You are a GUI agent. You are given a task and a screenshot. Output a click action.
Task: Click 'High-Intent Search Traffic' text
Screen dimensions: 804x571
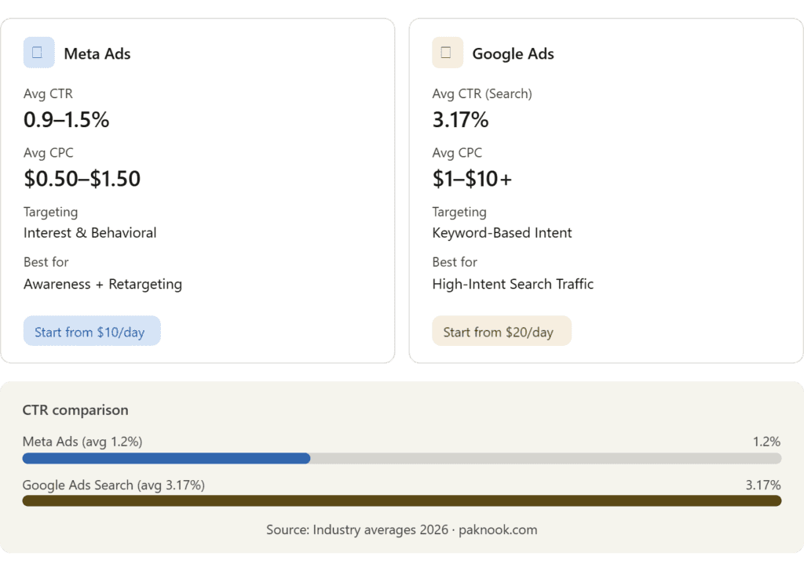click(x=513, y=284)
